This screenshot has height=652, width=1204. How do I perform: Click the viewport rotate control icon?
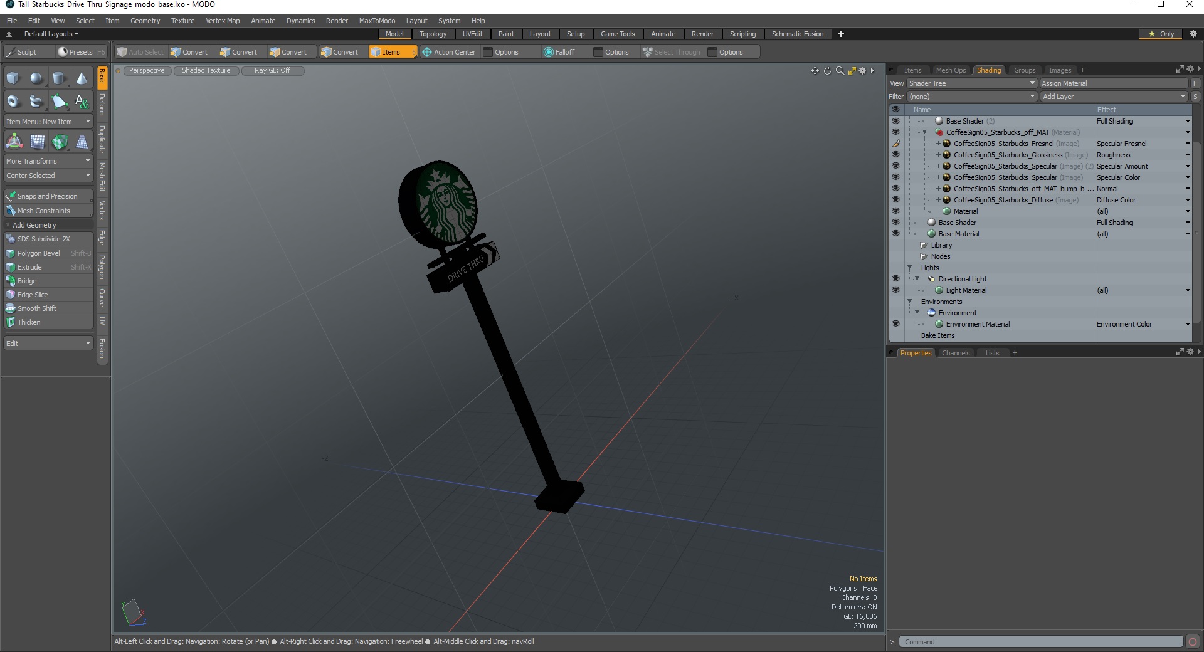click(x=827, y=71)
